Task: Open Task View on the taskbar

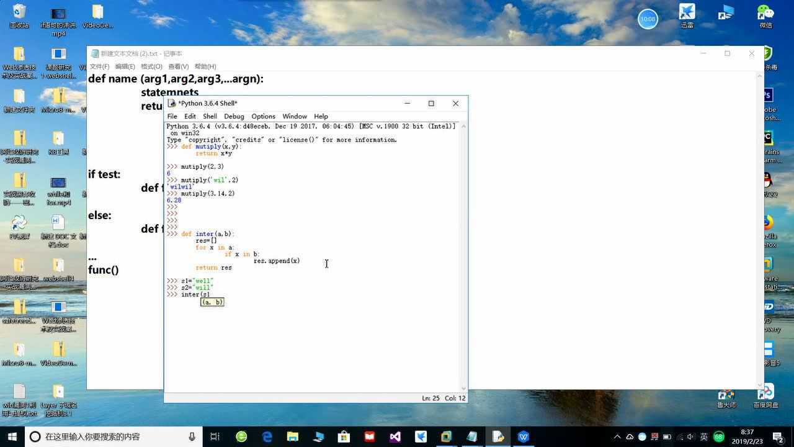Action: [x=215, y=436]
